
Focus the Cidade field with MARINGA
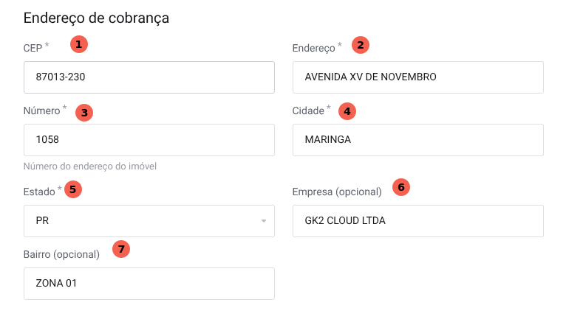click(418, 140)
